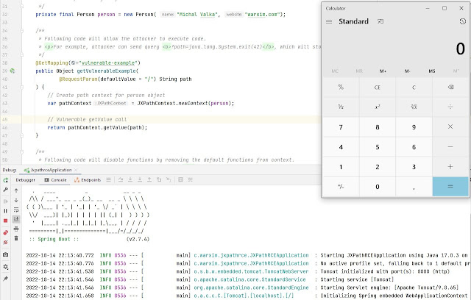471x300 pixels.
Task: Rerun JxpathrceApplication debug session
Action: [5, 180]
